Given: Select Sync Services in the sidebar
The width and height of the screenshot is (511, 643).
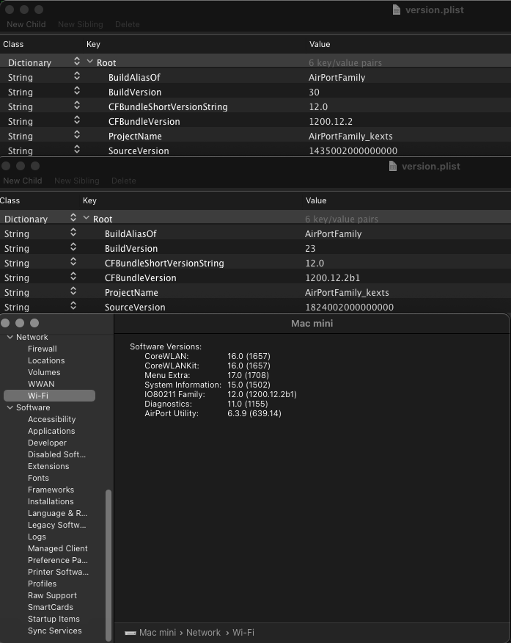Looking at the screenshot, I should 54,631.
